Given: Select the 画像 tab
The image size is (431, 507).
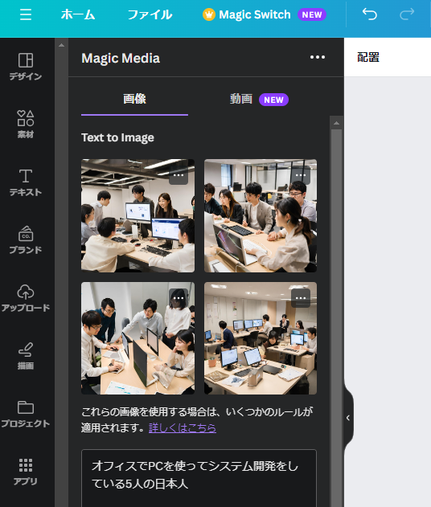Looking at the screenshot, I should (x=134, y=100).
